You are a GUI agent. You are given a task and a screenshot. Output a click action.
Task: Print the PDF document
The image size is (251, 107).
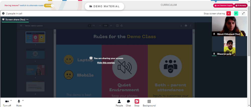click(x=186, y=26)
